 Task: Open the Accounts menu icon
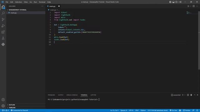pos(3,100)
